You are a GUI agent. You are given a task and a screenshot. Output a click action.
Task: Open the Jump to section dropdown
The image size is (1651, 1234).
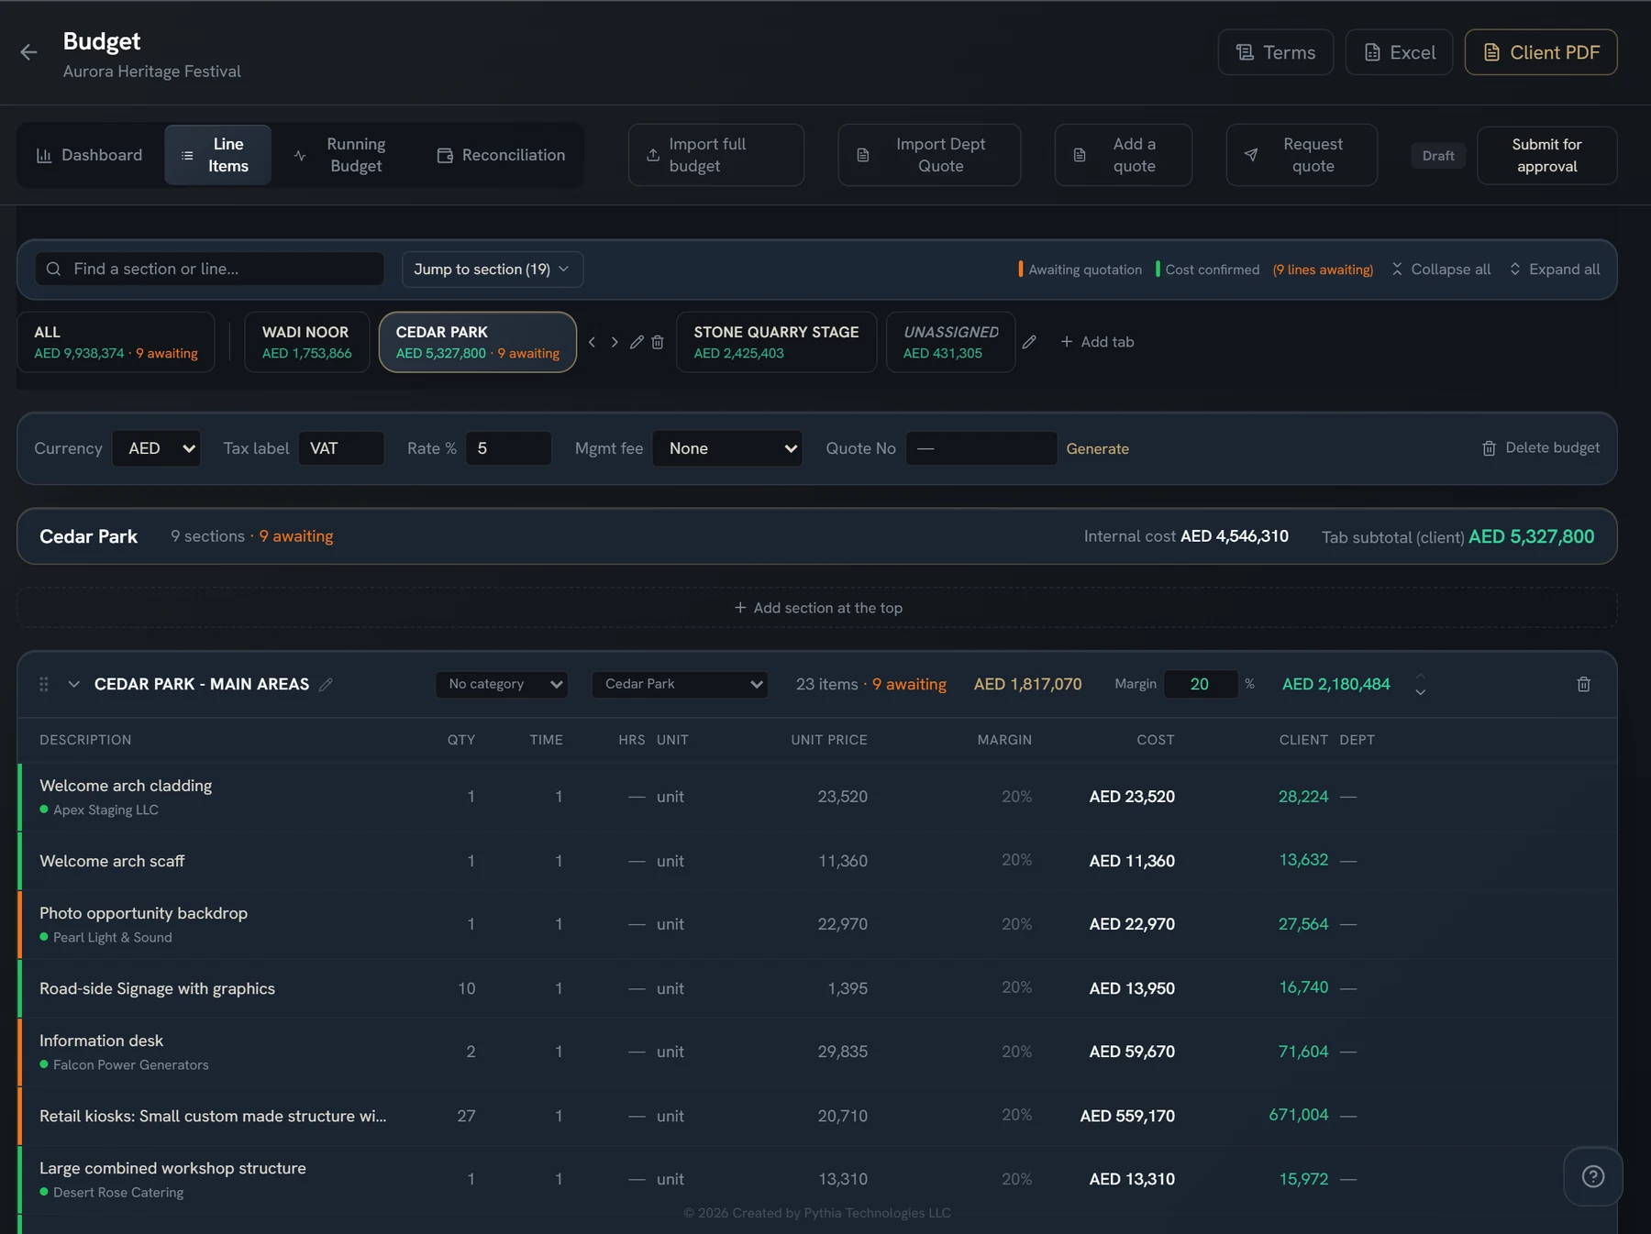tap(493, 269)
